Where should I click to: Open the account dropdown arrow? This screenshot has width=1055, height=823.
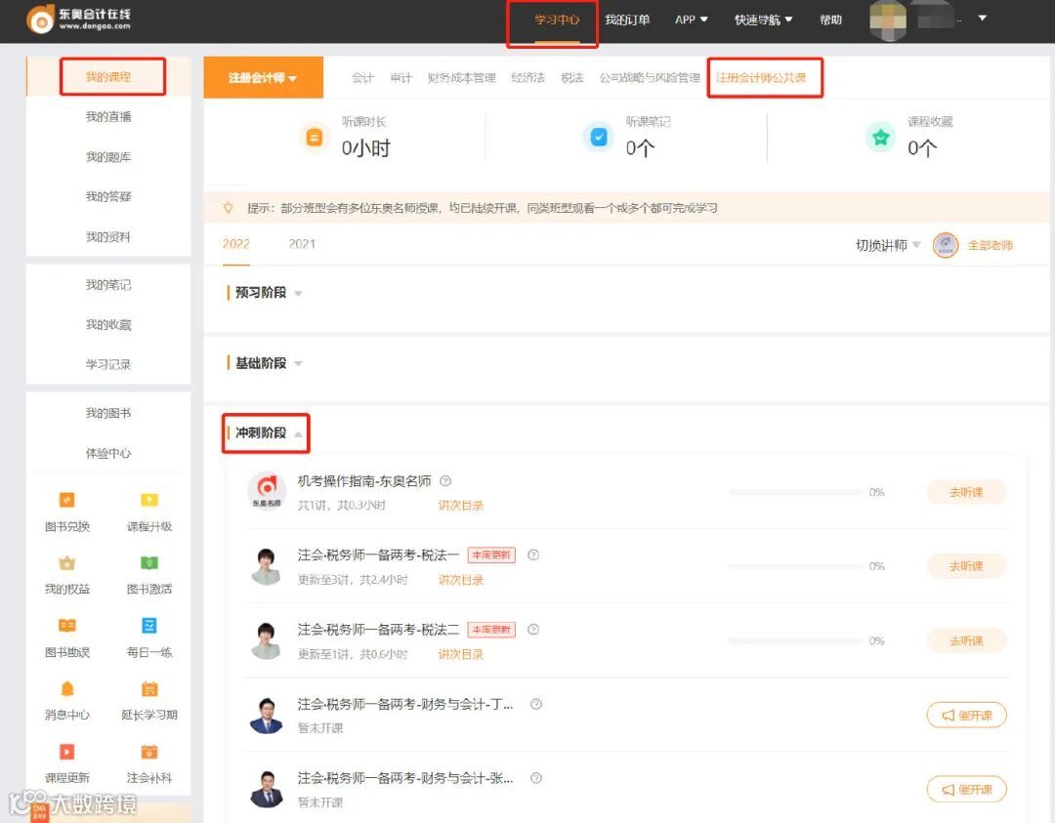coord(983,19)
